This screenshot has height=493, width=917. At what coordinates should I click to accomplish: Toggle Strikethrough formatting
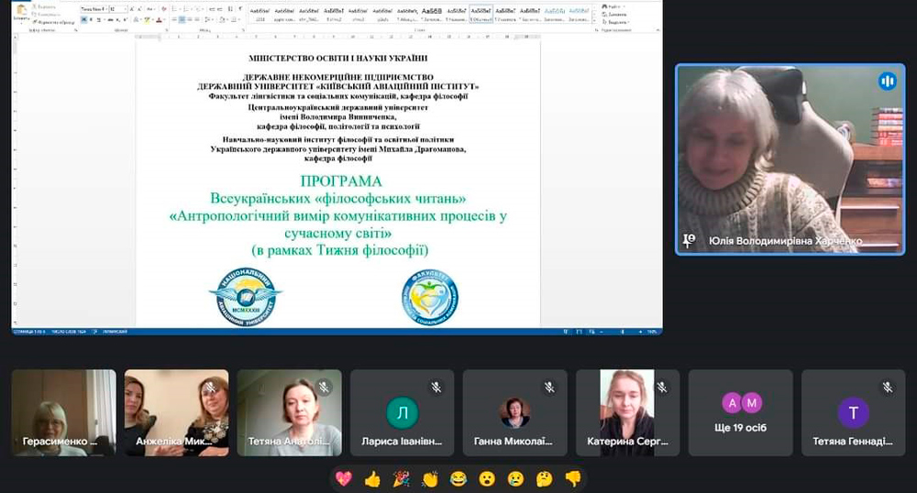point(111,20)
